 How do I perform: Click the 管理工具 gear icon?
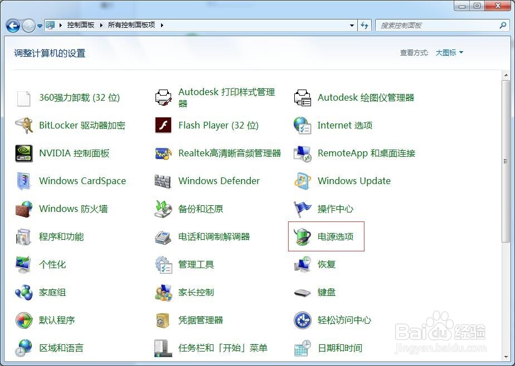[163, 265]
